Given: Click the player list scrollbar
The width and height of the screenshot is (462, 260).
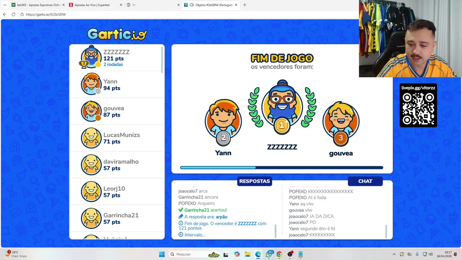Looking at the screenshot, I should click(x=162, y=60).
